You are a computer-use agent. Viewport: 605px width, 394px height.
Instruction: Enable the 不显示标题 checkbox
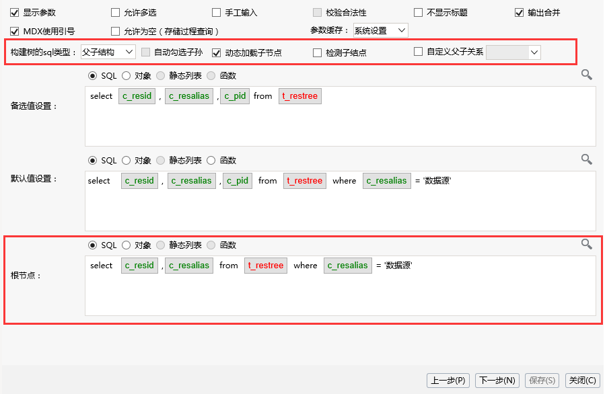(419, 13)
